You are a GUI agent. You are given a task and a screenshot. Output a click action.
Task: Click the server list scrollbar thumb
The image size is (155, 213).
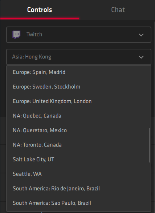click(150, 145)
